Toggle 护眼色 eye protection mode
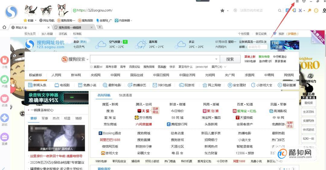326x170 pixels. [292, 34]
